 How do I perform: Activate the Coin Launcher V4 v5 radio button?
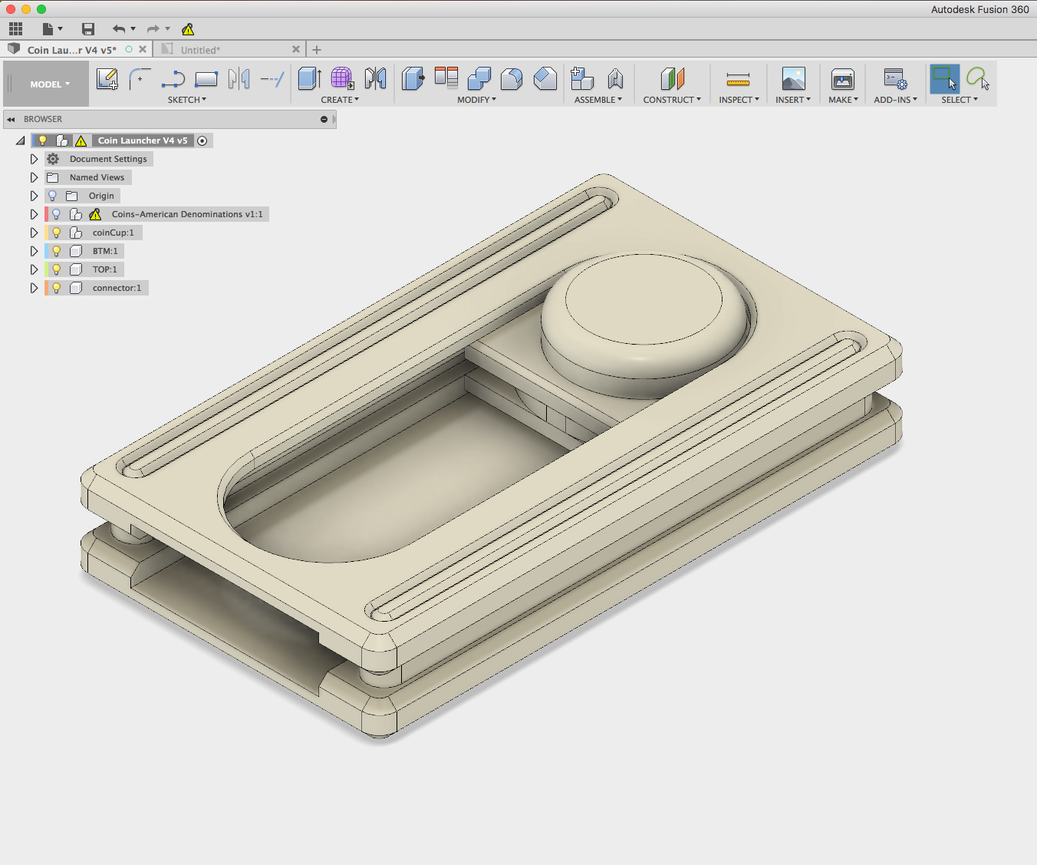pyautogui.click(x=202, y=140)
